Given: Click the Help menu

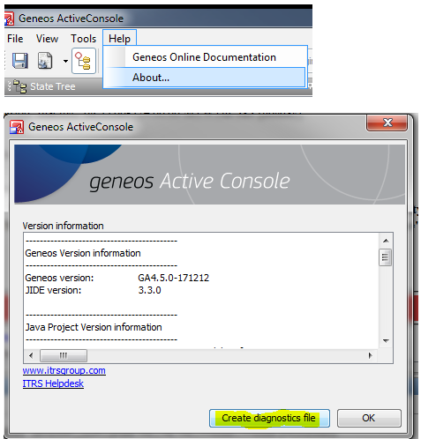Looking at the screenshot, I should click(x=119, y=39).
